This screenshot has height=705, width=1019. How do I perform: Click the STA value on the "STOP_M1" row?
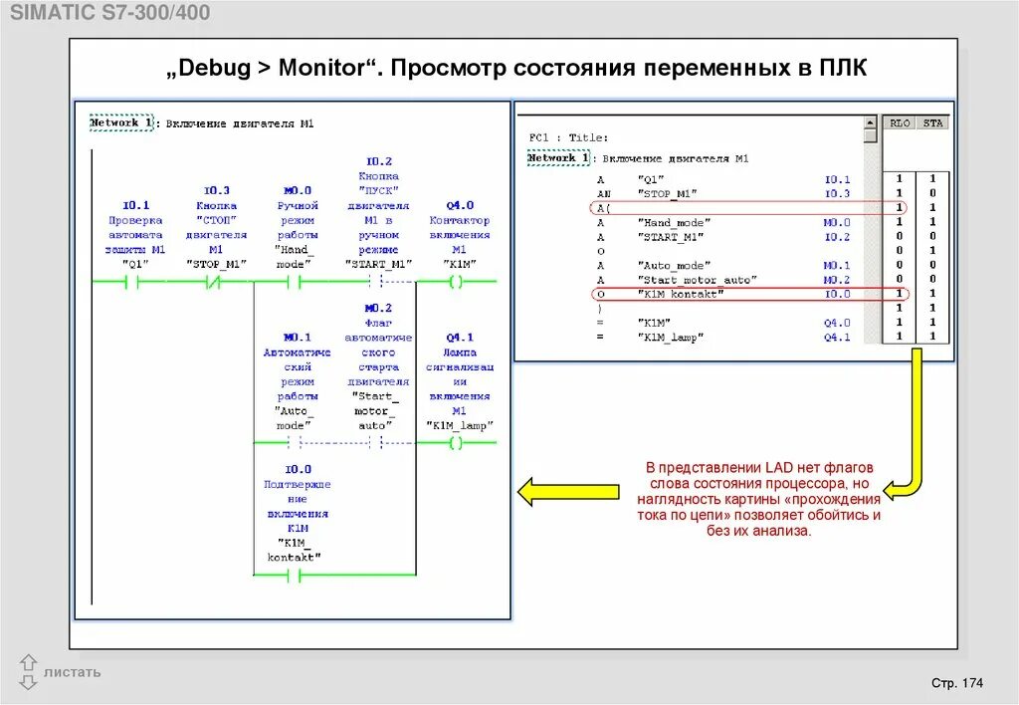click(932, 193)
